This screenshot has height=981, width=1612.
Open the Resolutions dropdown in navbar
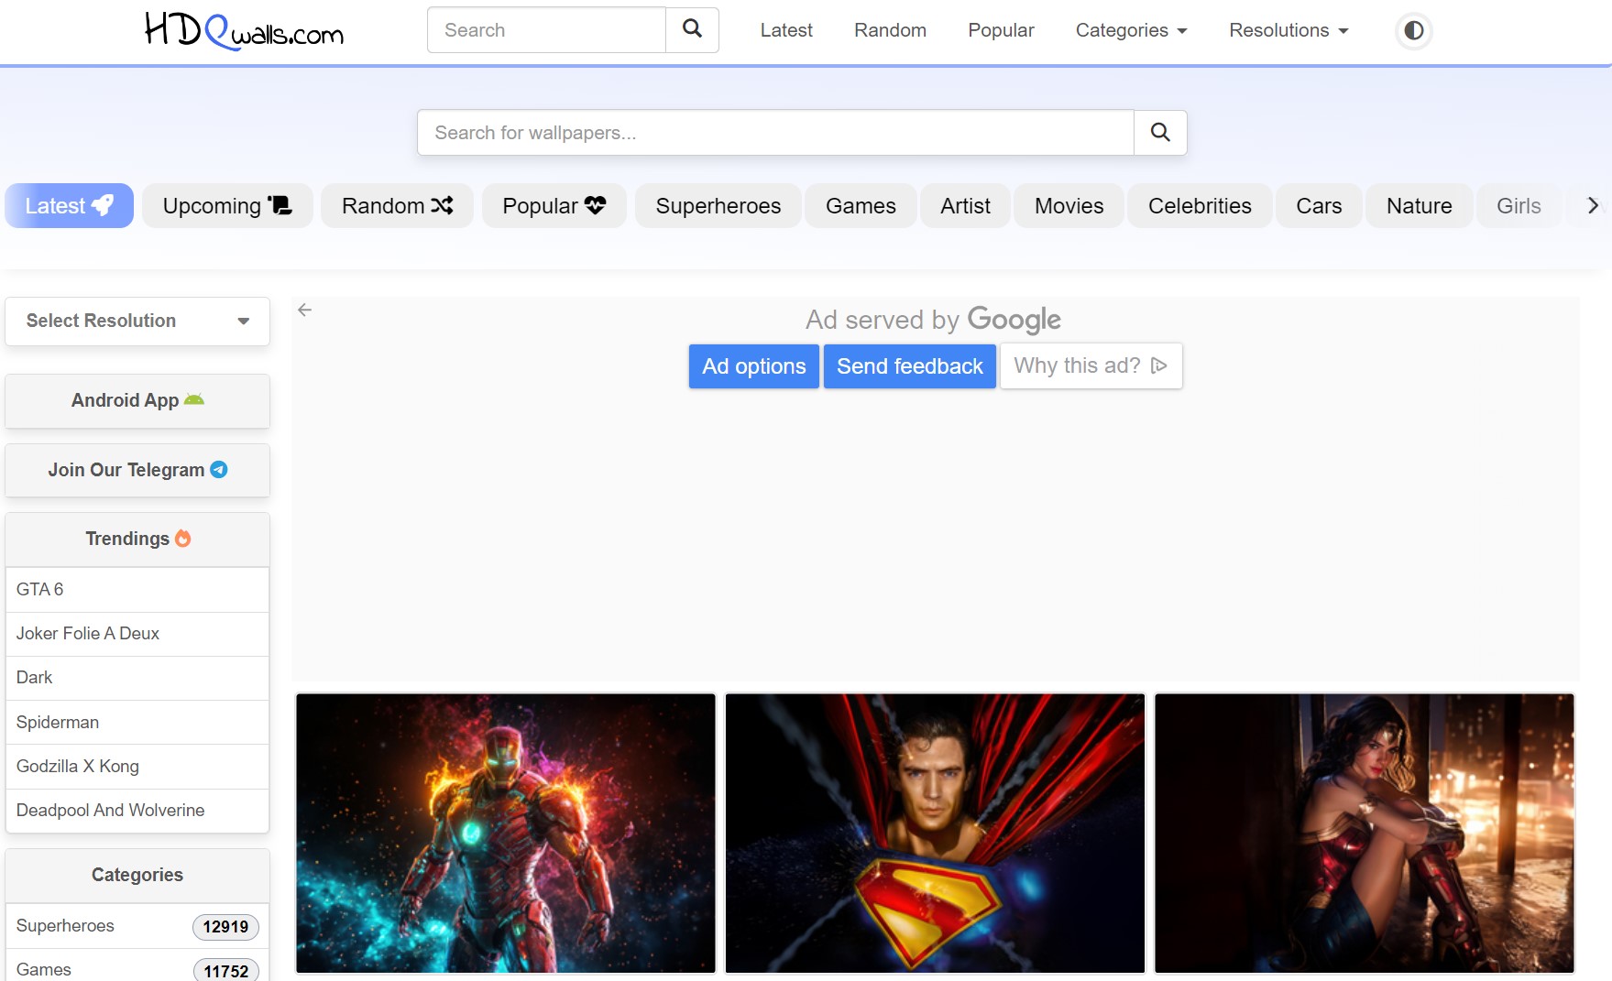[1289, 30]
